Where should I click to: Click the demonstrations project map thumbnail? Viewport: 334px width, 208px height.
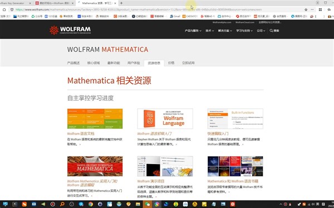(165, 166)
